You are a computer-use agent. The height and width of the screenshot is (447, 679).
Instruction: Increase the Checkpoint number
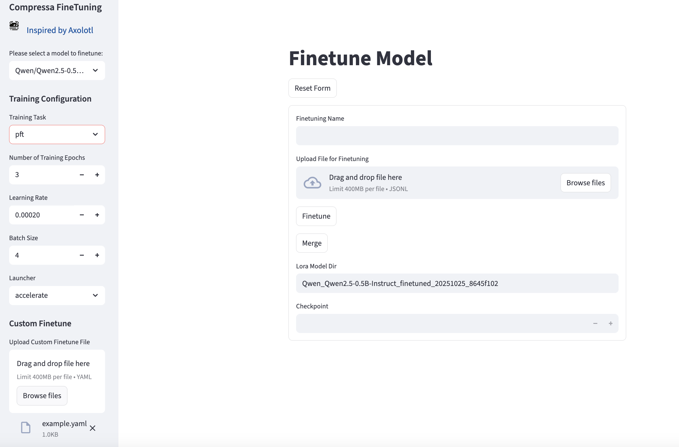610,324
